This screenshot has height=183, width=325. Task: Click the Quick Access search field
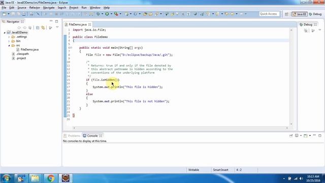[x=269, y=14]
